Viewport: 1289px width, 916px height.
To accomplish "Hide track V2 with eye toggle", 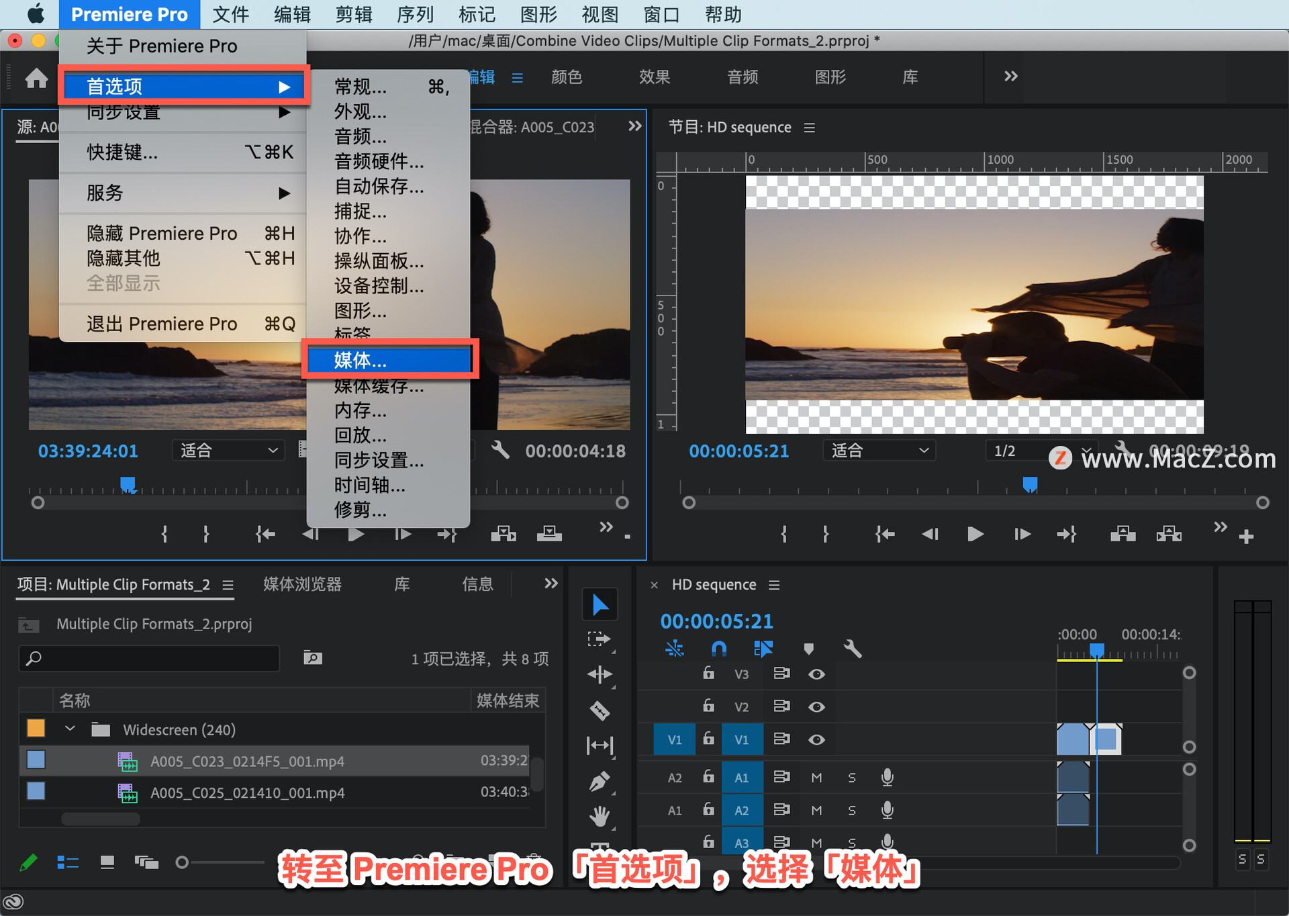I will coord(816,706).
